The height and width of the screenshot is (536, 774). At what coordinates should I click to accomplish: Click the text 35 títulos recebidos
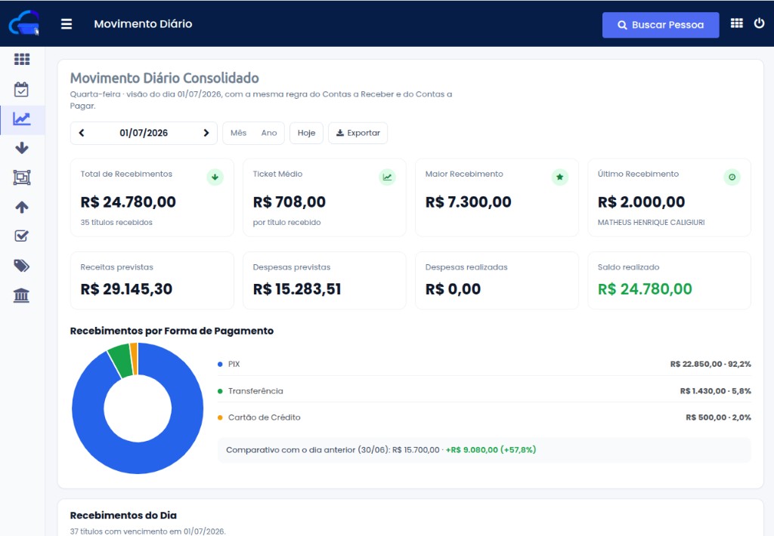(x=116, y=223)
